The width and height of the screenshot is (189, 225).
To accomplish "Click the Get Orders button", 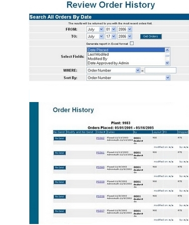I will 151,36.
